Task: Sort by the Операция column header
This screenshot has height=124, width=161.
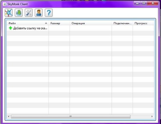Action: point(91,23)
